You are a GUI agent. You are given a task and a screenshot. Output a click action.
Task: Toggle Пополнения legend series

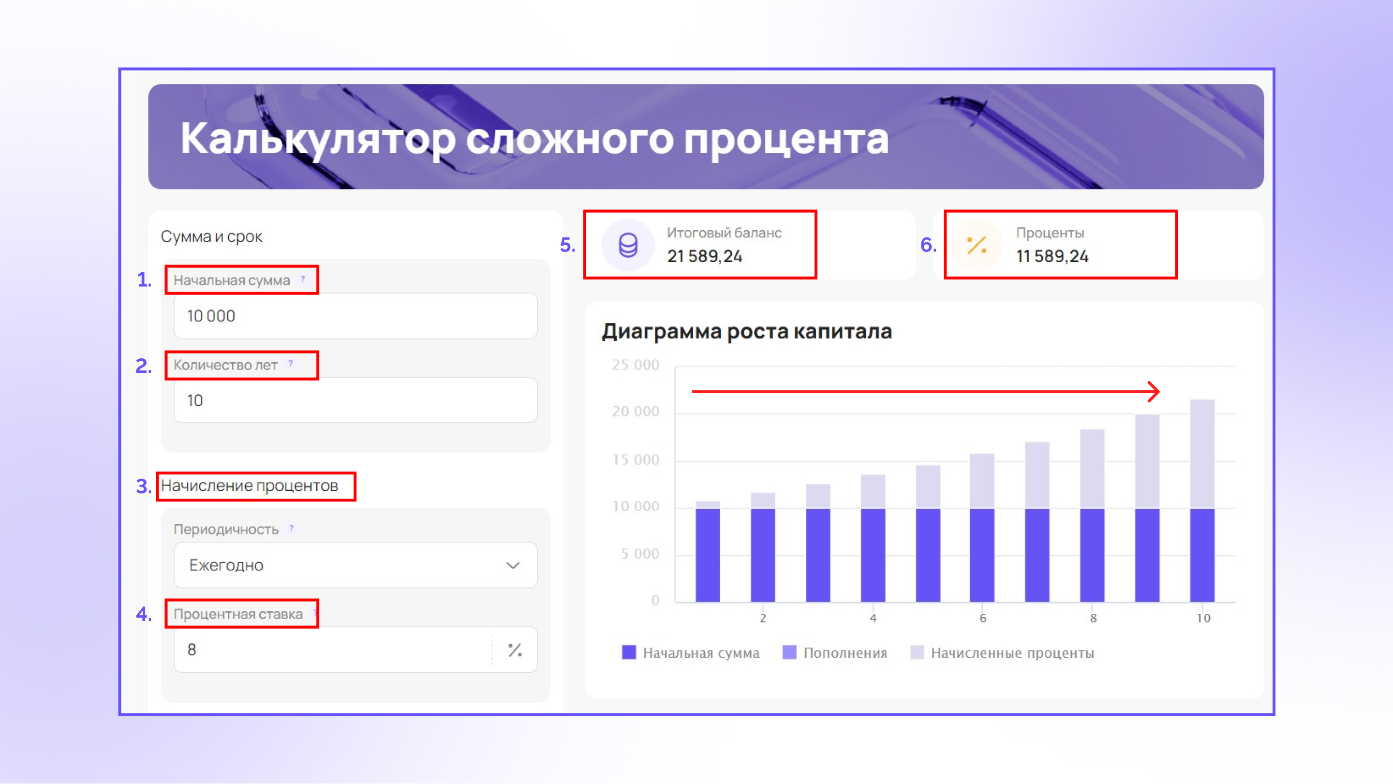[x=834, y=652]
